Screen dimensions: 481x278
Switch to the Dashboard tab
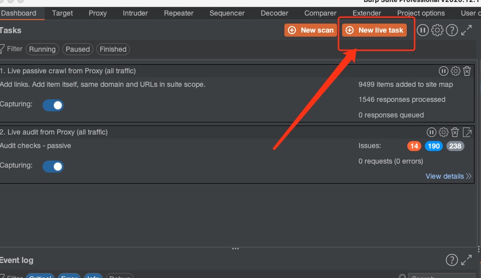(x=19, y=13)
